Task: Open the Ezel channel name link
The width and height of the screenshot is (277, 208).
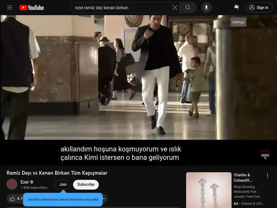Action: pos(24,182)
